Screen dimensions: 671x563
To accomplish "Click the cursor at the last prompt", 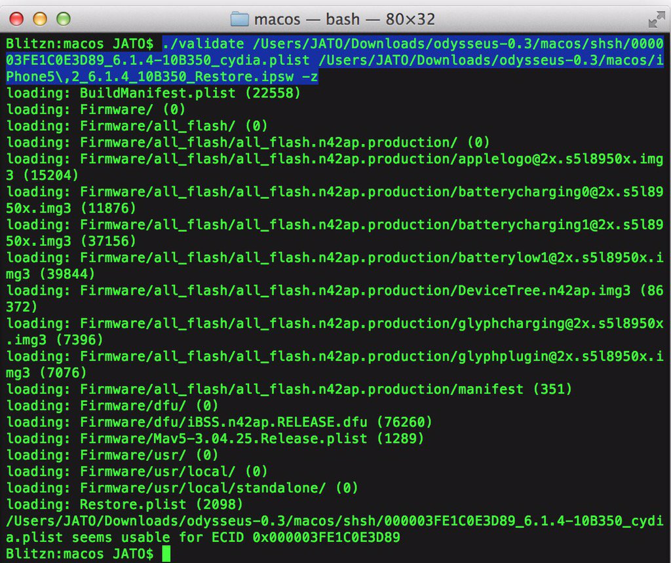I will pyautogui.click(x=166, y=554).
